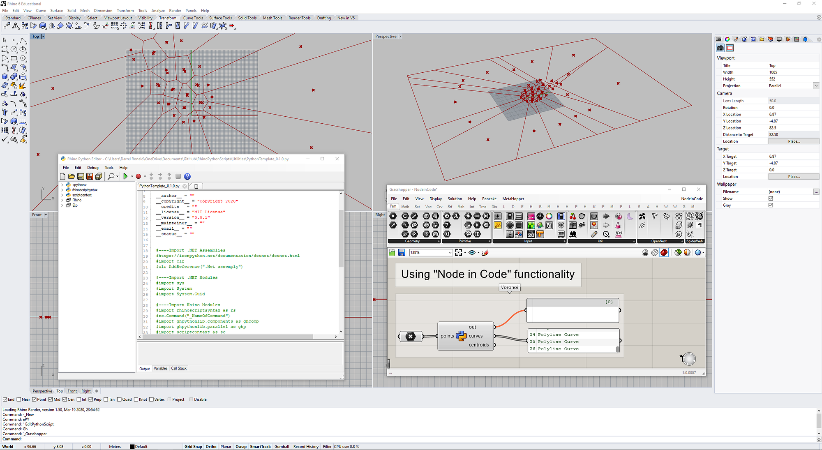Click Record History in the status bar
This screenshot has width=822, height=450.
(306, 446)
